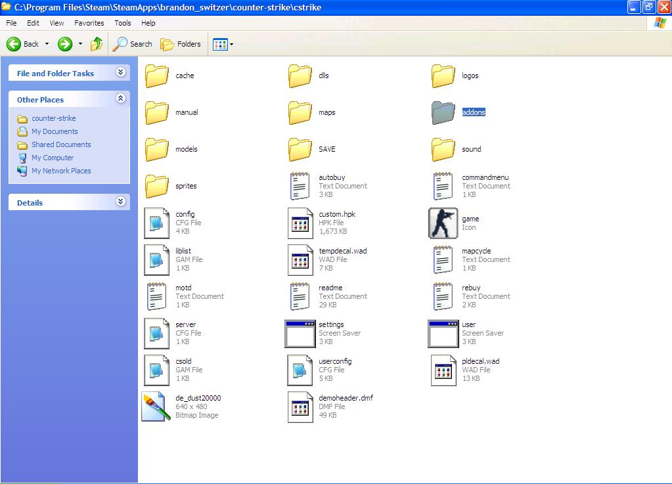Go up one folder level icon

point(97,44)
